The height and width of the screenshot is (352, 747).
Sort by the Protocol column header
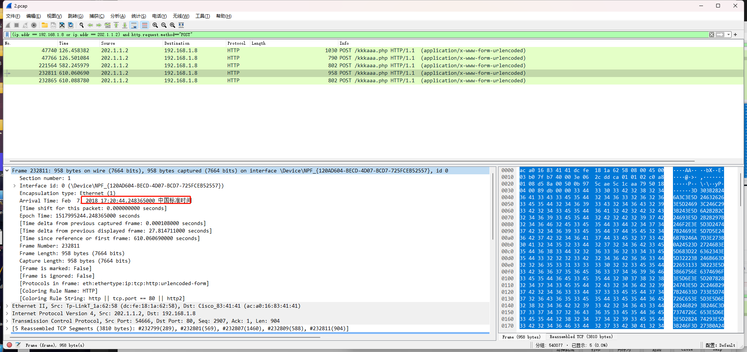(x=238, y=43)
